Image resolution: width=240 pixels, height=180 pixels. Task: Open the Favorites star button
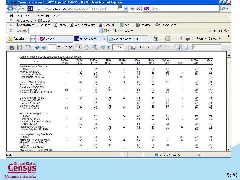[17, 39]
